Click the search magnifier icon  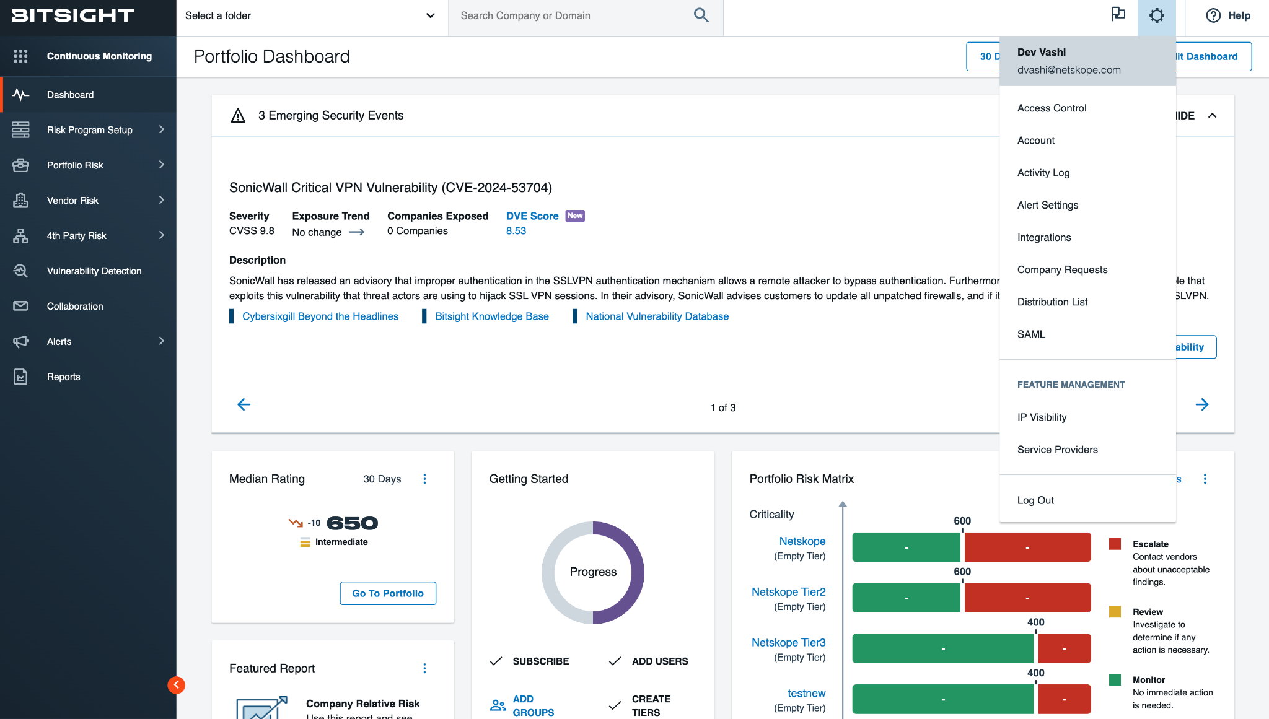pos(701,15)
